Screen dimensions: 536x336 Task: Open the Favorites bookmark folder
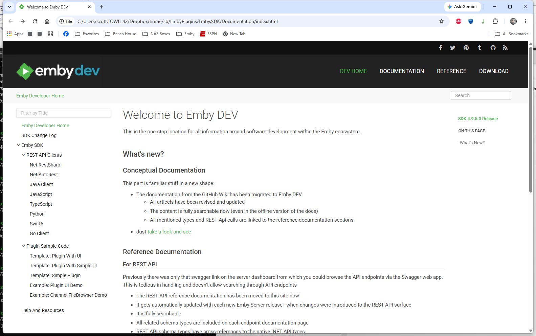(87, 34)
